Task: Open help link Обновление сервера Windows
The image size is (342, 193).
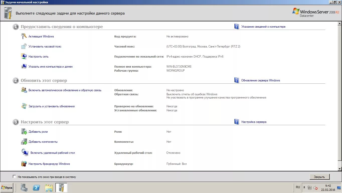Action: coord(261,80)
